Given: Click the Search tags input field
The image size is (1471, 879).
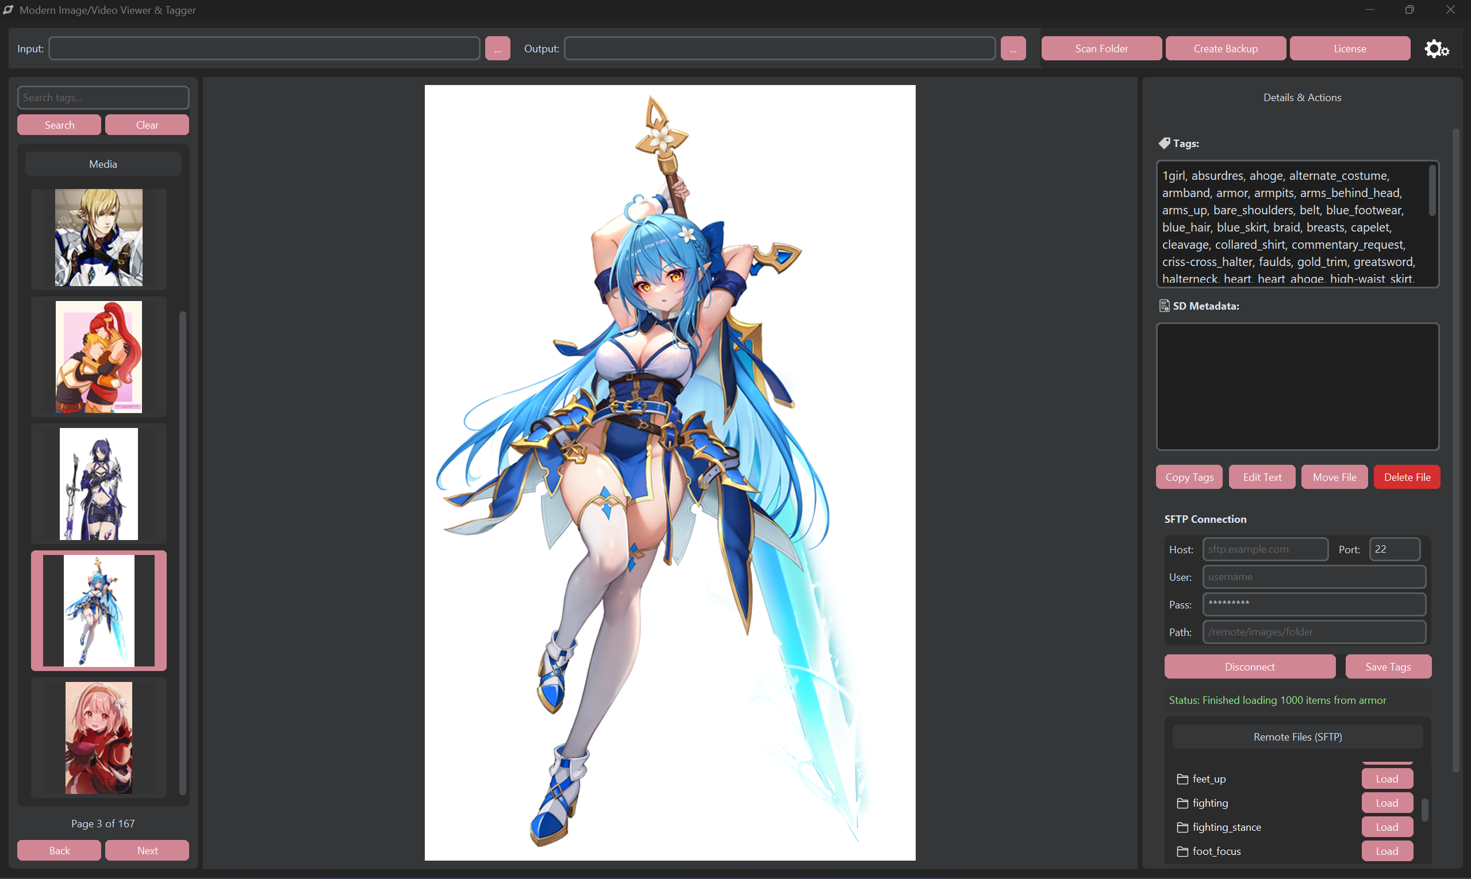Looking at the screenshot, I should click(103, 97).
